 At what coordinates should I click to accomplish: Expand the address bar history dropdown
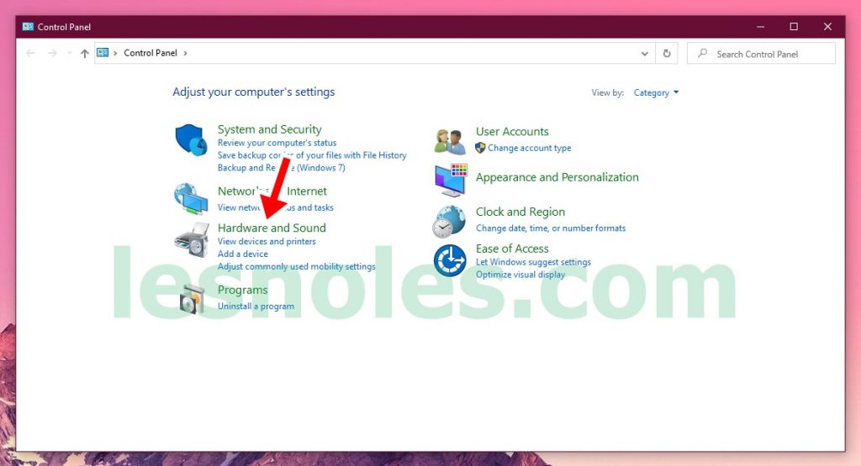[x=645, y=53]
